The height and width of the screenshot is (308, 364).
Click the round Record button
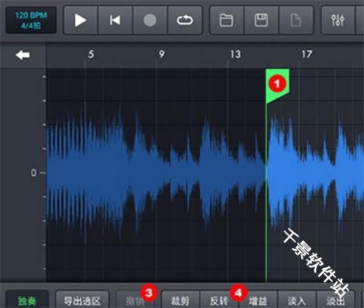pyautogui.click(x=150, y=20)
